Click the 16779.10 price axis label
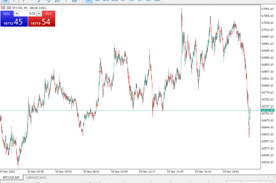Viewport: 276px width, 183px height. click(x=268, y=93)
